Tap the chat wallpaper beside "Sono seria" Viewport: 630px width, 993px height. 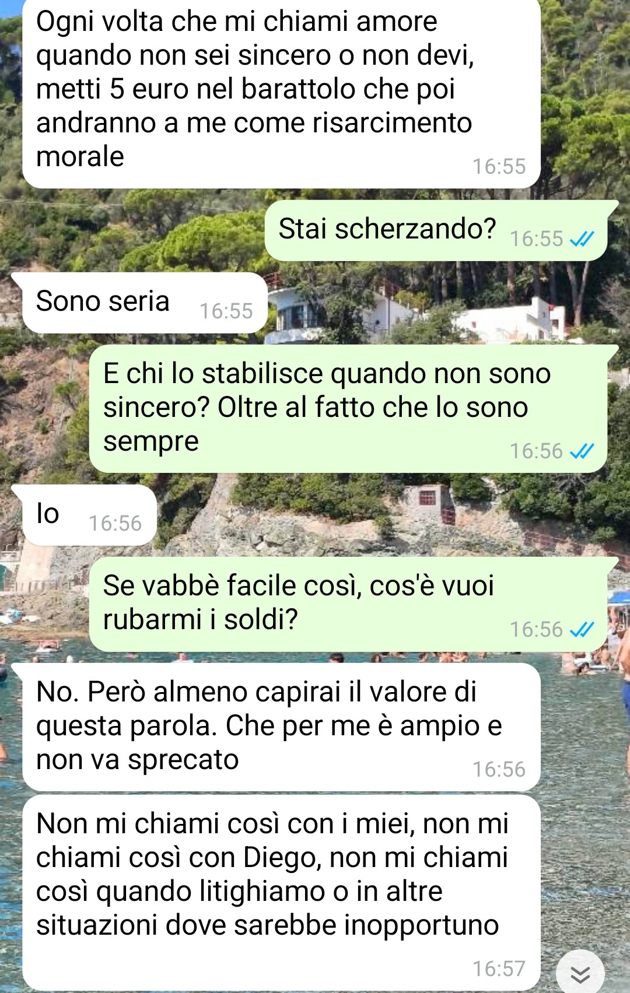click(x=443, y=303)
